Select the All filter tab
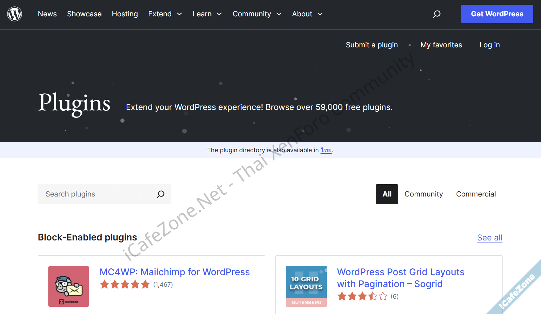 pyautogui.click(x=387, y=194)
